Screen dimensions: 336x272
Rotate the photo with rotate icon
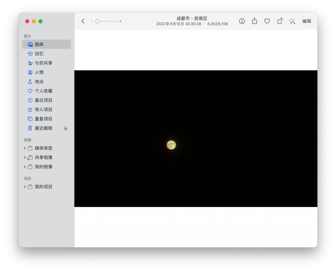(x=280, y=21)
